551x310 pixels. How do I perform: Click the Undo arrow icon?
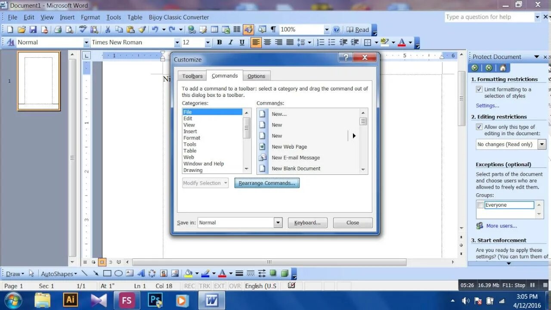pos(155,30)
